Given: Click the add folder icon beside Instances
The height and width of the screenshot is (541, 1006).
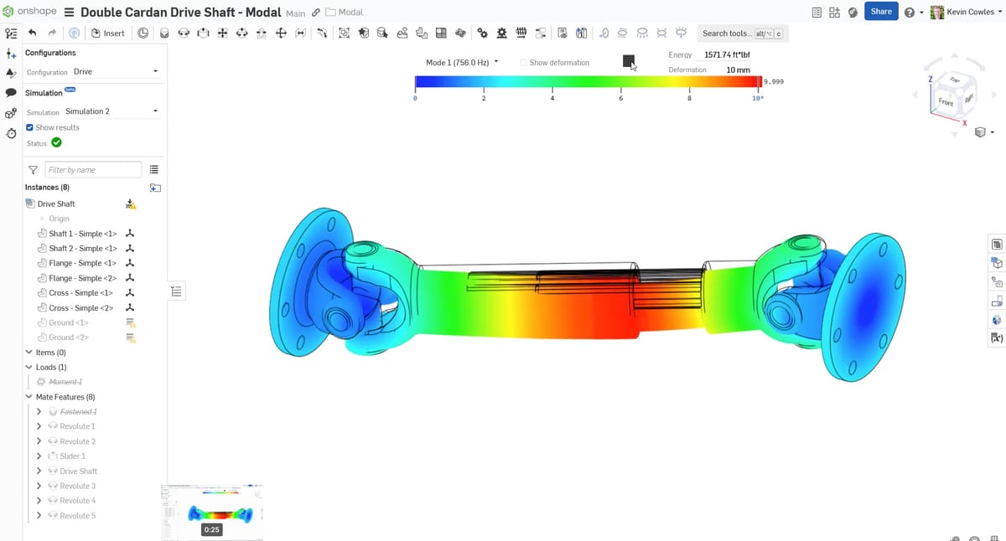Looking at the screenshot, I should pyautogui.click(x=155, y=188).
